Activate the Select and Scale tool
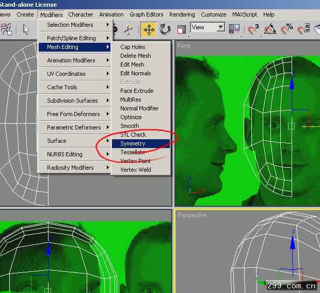This screenshot has width=320, height=293. point(181,29)
